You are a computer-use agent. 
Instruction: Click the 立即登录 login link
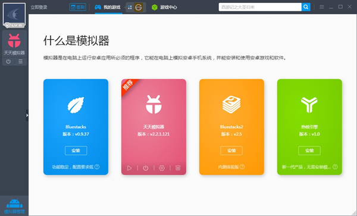tap(39, 7)
